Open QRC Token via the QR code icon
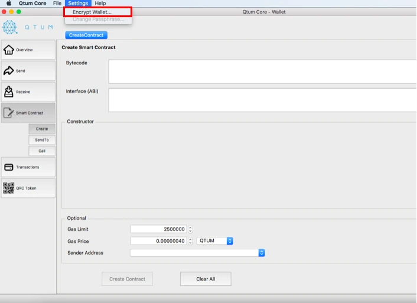Image resolution: width=417 pixels, height=303 pixels. [8, 188]
